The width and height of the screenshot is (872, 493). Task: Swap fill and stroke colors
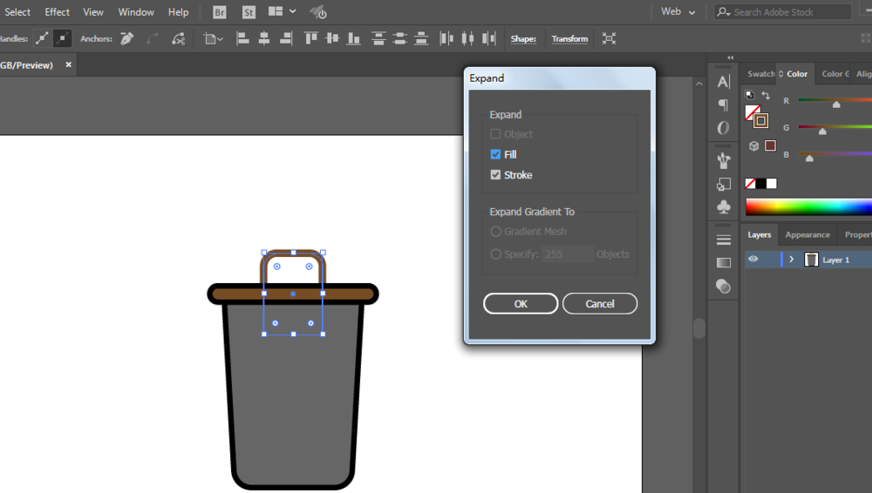(x=766, y=96)
